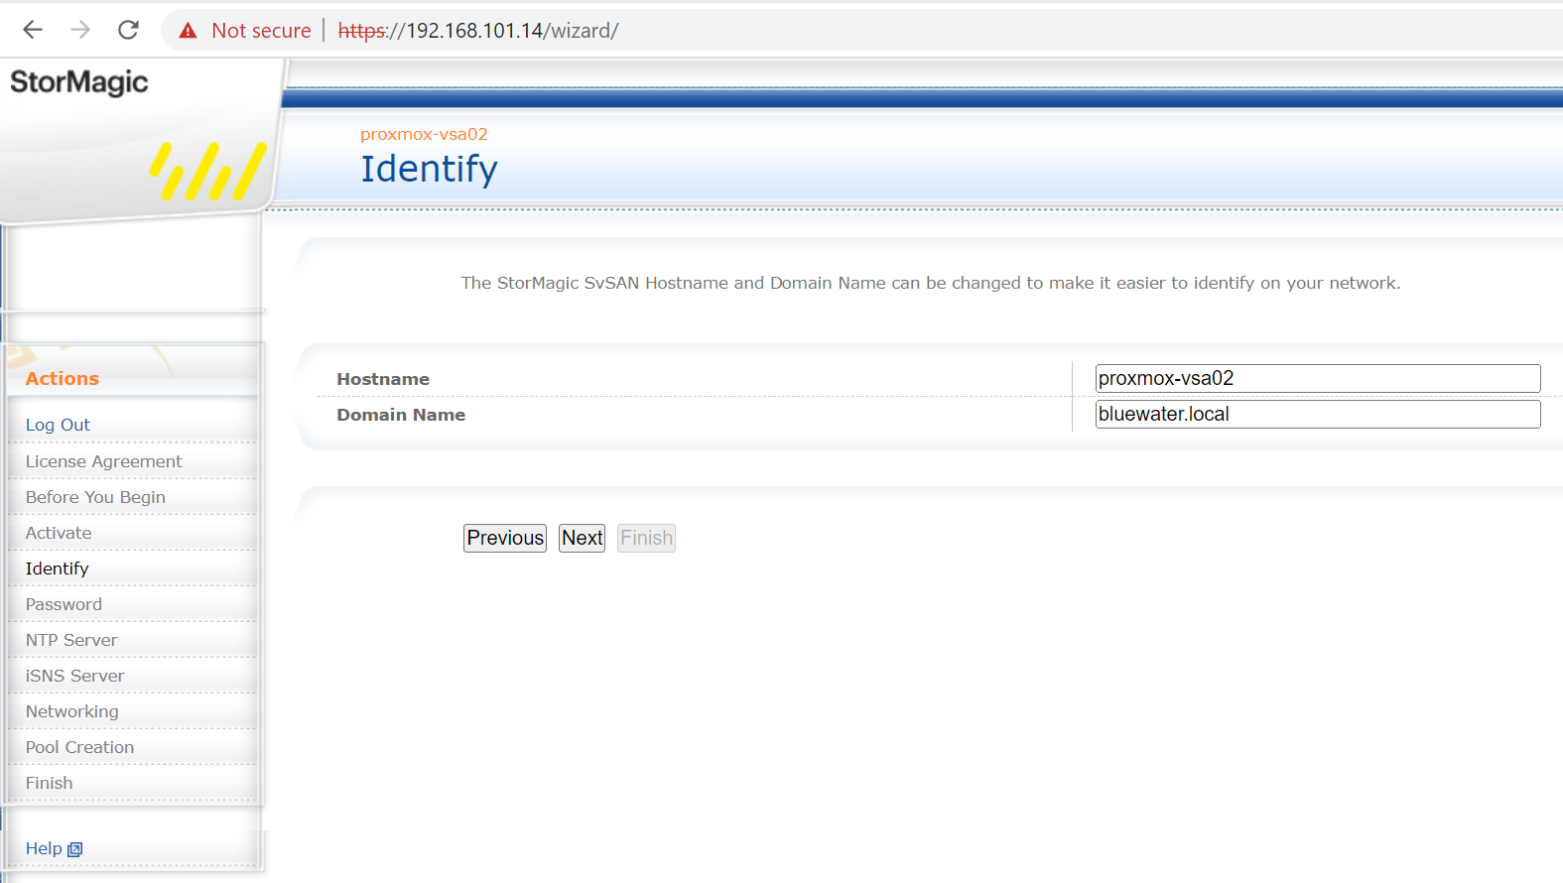Go back with the browser back arrow
This screenshot has width=1563, height=883.
pyautogui.click(x=33, y=30)
